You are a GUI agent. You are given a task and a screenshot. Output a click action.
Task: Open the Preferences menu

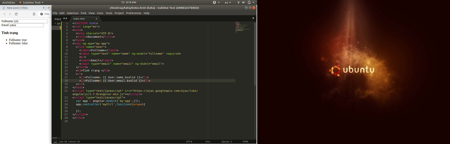[x=134, y=13]
